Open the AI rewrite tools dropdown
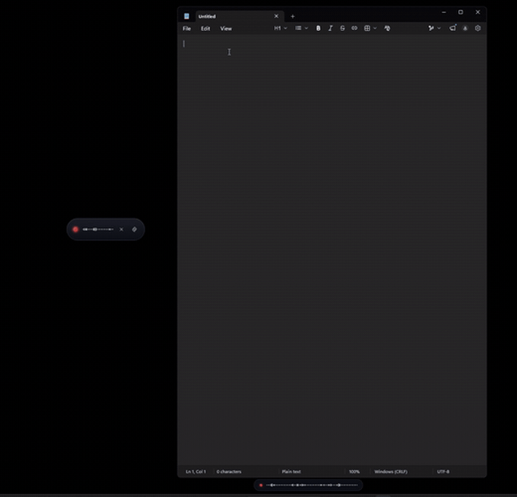The image size is (517, 497). 434,28
